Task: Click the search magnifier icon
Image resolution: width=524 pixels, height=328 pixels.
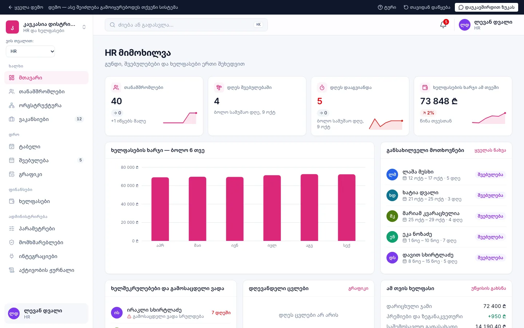Action: [113, 25]
